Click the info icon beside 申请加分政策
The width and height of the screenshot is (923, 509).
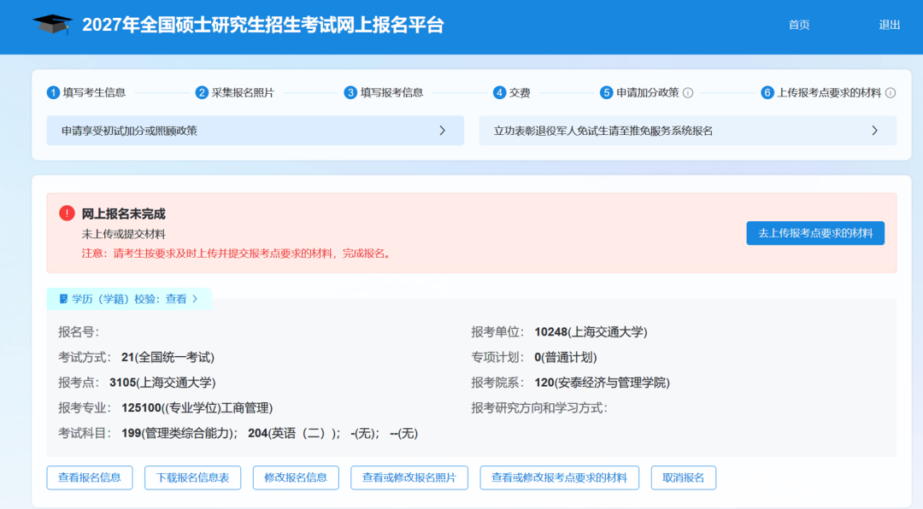pyautogui.click(x=688, y=93)
